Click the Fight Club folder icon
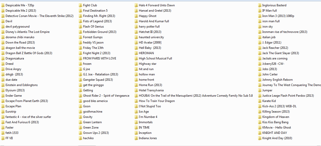Viewport: 321px width, 146px height. tap(80, 5)
